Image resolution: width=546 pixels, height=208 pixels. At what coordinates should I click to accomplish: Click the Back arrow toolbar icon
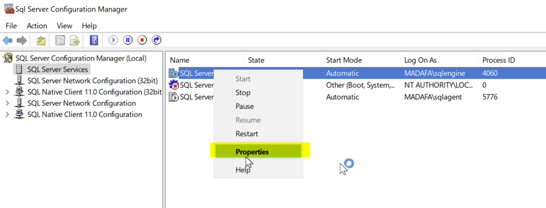8,41
